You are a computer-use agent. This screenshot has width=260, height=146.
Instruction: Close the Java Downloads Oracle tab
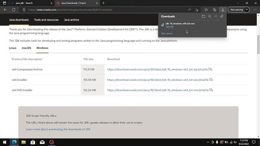tap(97, 3)
